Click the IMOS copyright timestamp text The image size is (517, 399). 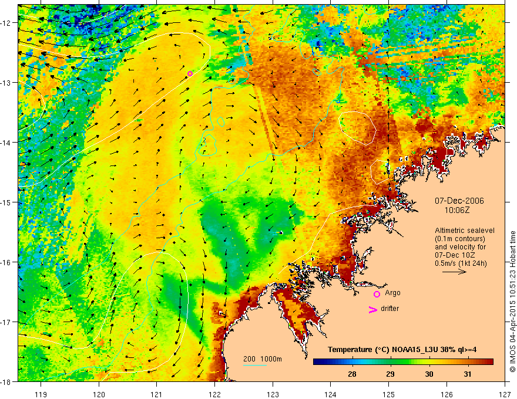[x=512, y=301]
